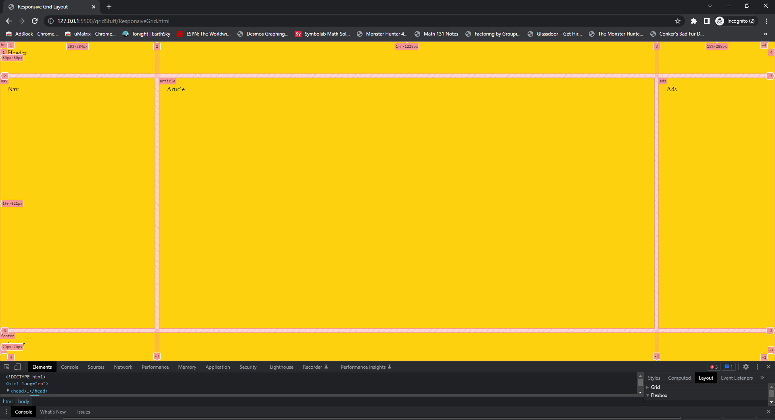Close the DevTools panel
The image size is (775, 420).
point(769,367)
